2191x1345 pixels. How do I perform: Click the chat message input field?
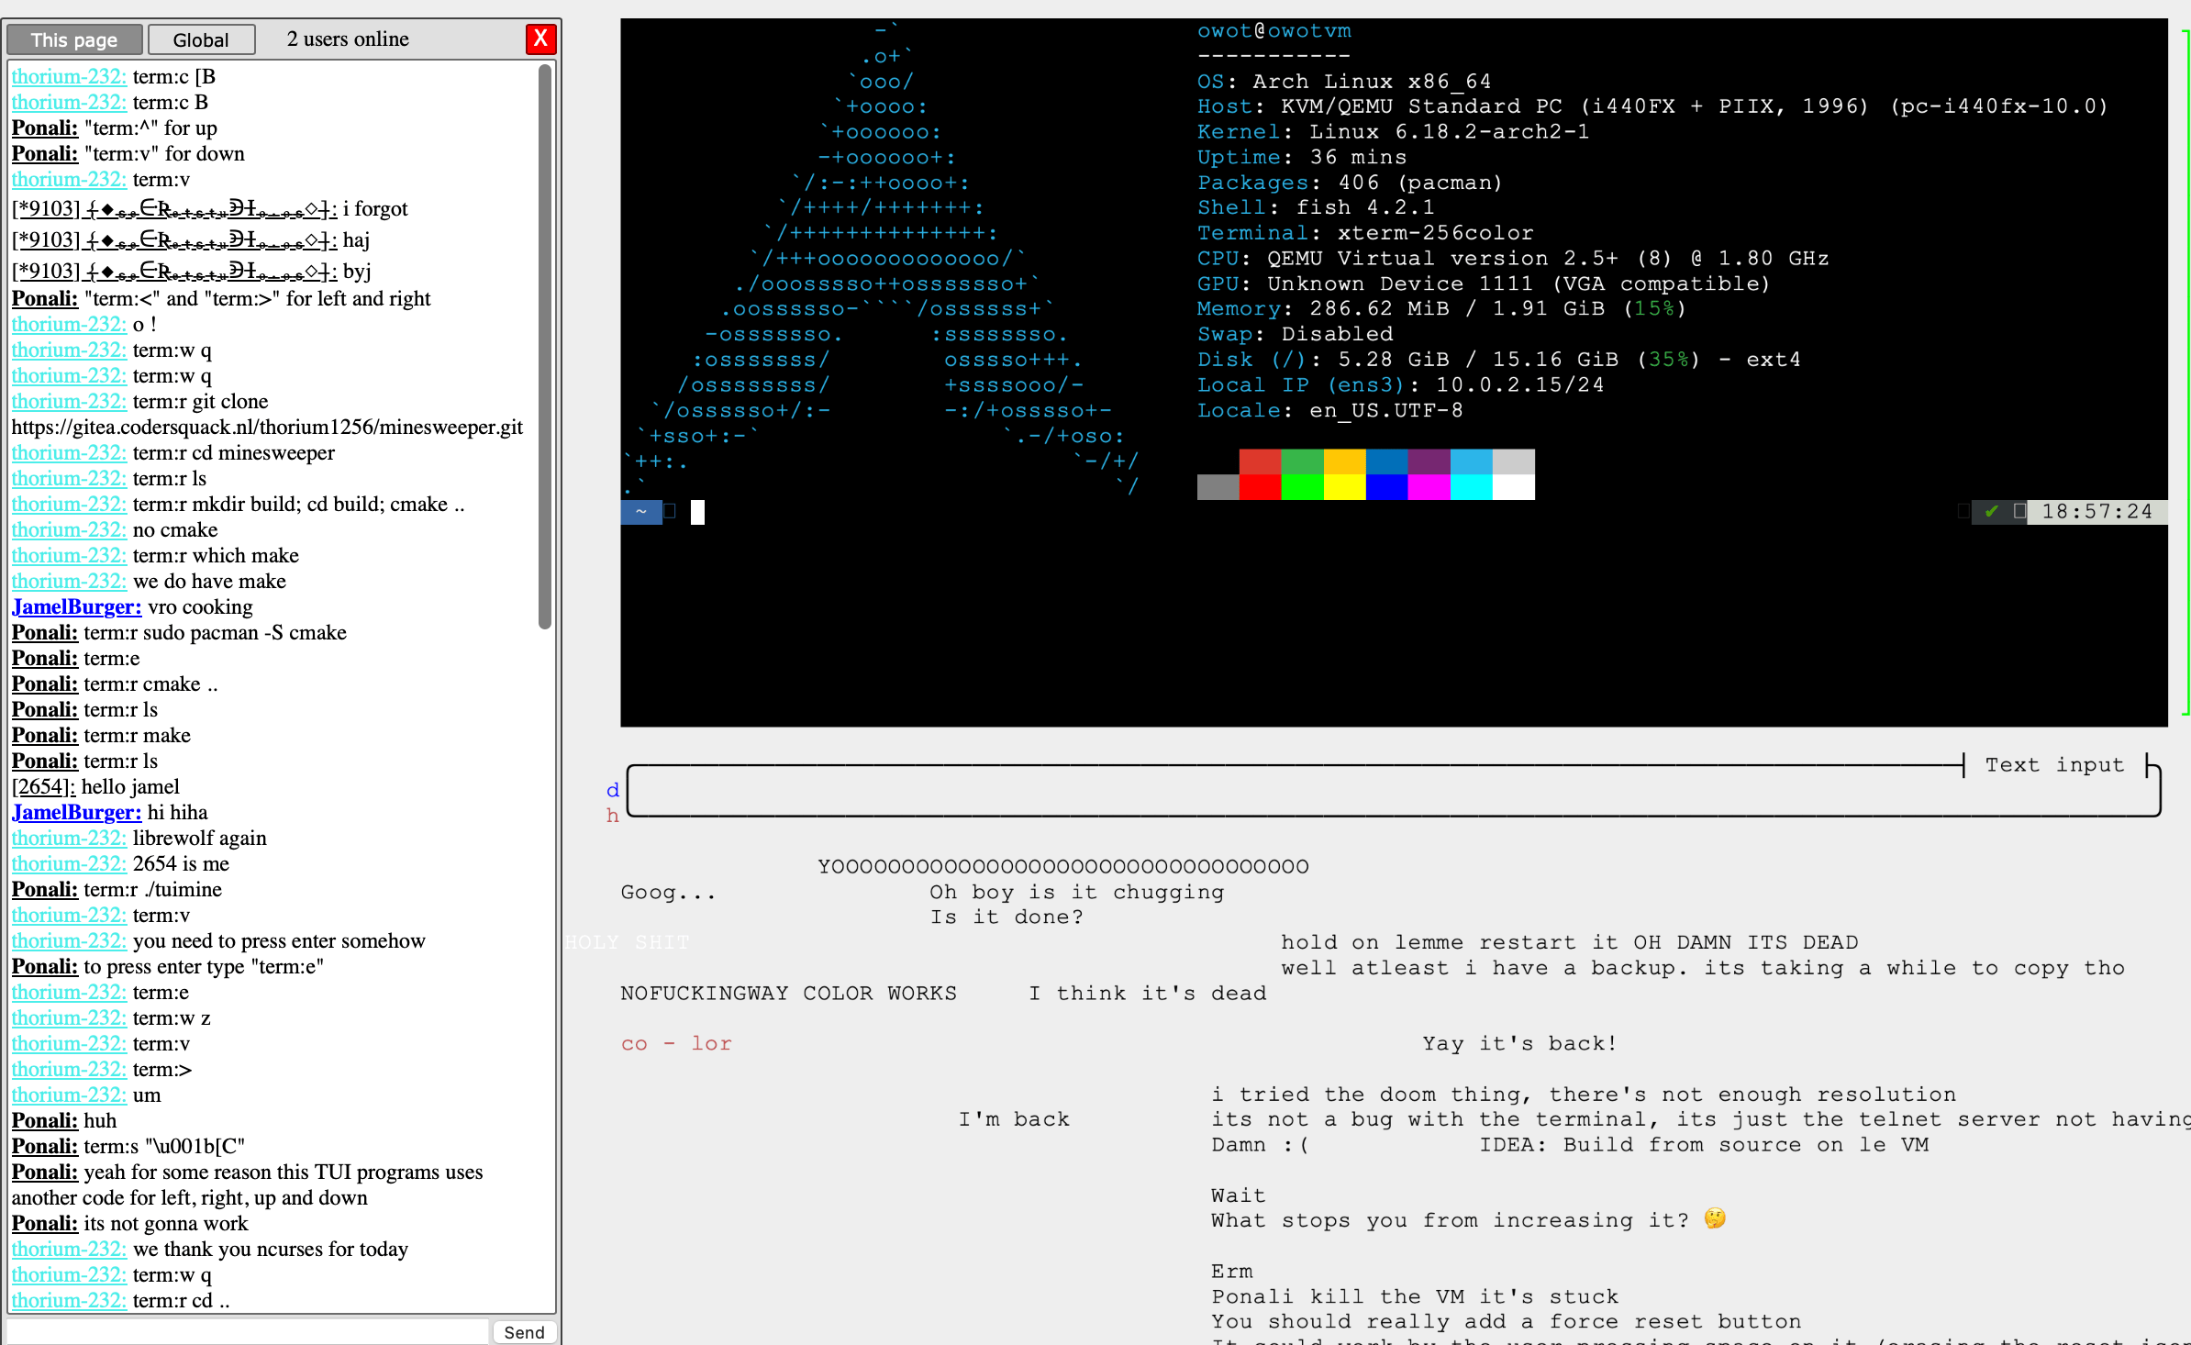(x=248, y=1331)
